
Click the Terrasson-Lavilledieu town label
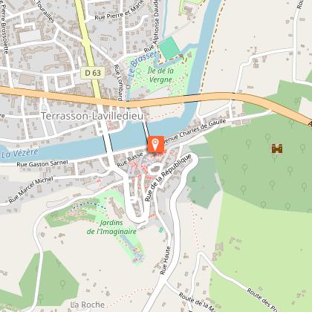(x=92, y=116)
